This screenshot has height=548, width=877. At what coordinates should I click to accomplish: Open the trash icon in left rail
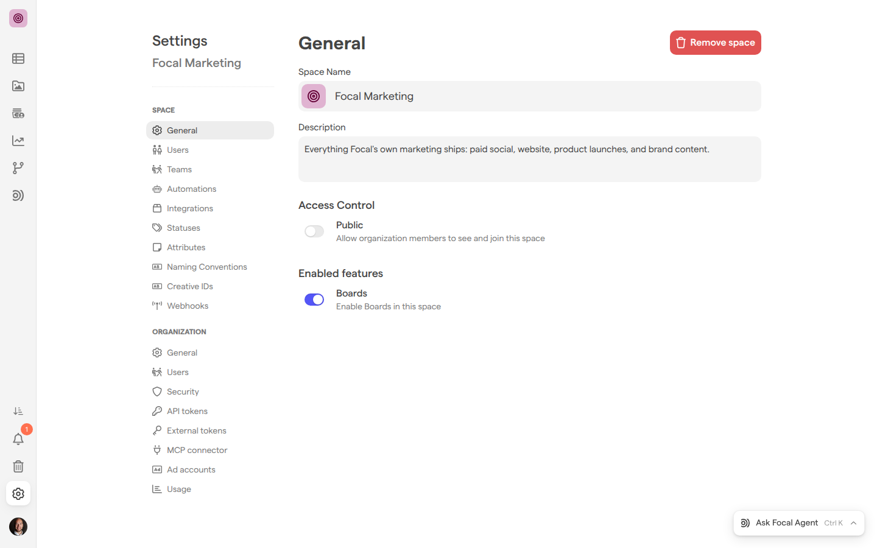click(x=18, y=466)
